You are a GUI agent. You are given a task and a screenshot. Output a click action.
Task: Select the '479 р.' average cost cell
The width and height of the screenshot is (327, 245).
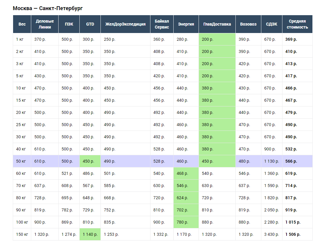point(297,112)
